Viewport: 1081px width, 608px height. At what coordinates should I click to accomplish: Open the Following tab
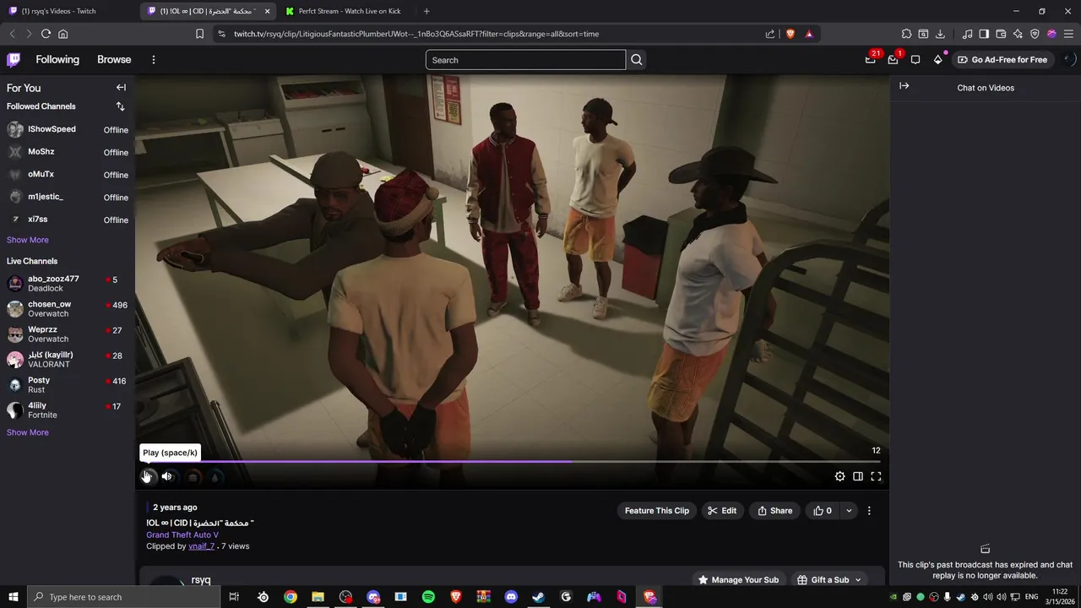57,60
